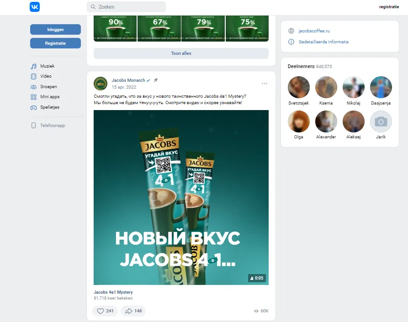Share the post using the arrow icon
The width and height of the screenshot is (408, 322).
click(132, 311)
